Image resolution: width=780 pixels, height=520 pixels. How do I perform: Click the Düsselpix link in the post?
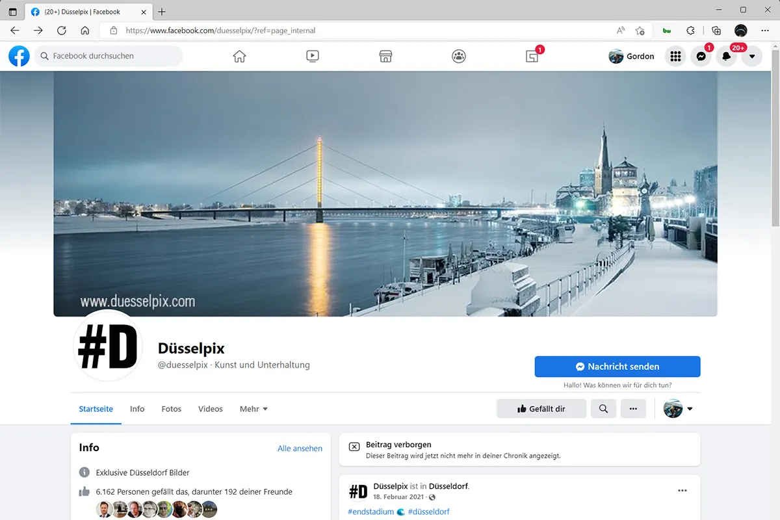pos(391,486)
